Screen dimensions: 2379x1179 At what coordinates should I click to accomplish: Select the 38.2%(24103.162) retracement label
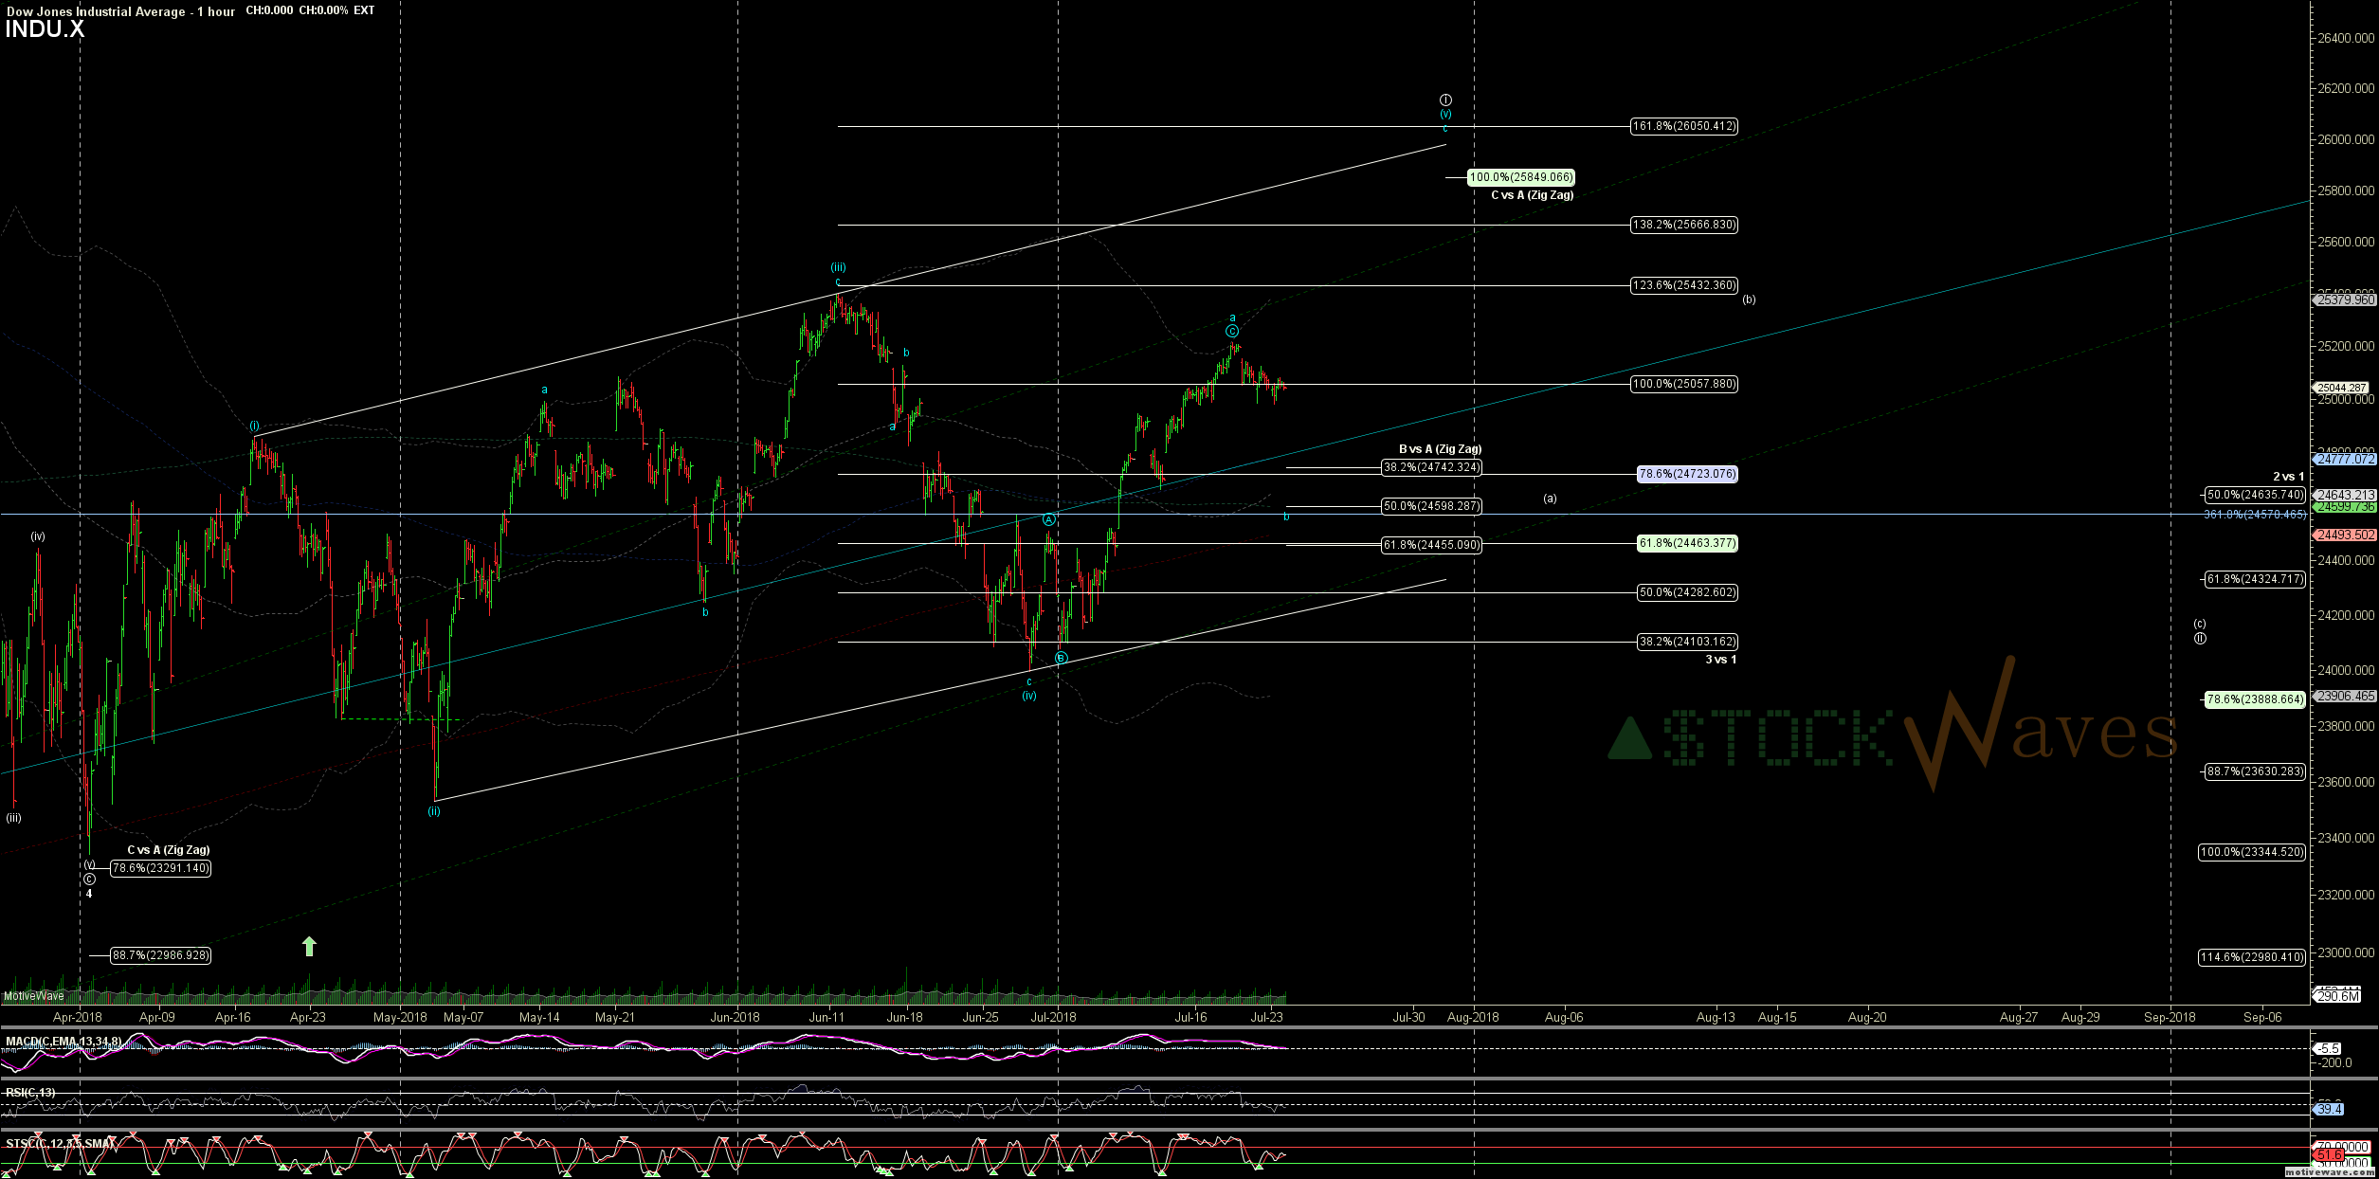pyautogui.click(x=1688, y=642)
